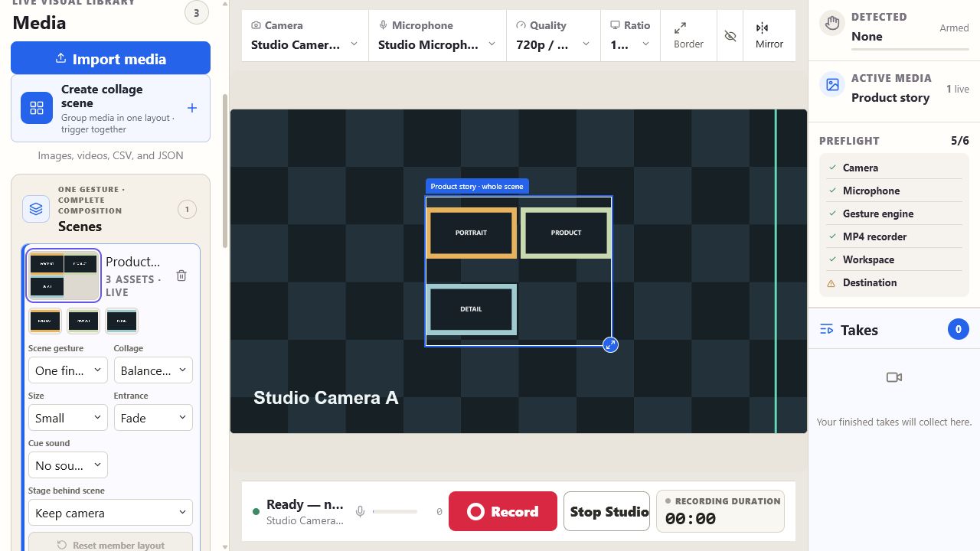The height and width of the screenshot is (551, 980).
Task: Click the scene resize handle icon
Action: tap(610, 345)
